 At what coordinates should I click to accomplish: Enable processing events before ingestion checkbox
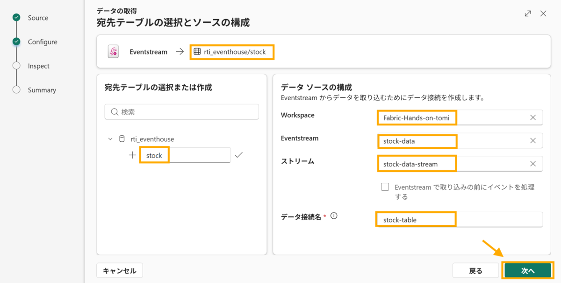point(385,187)
